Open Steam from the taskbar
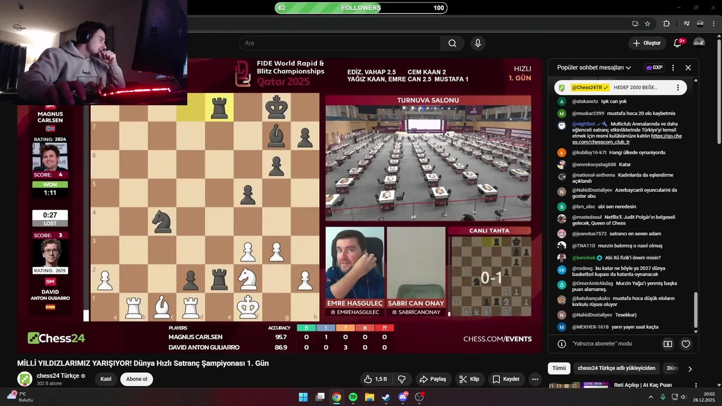 (386, 397)
